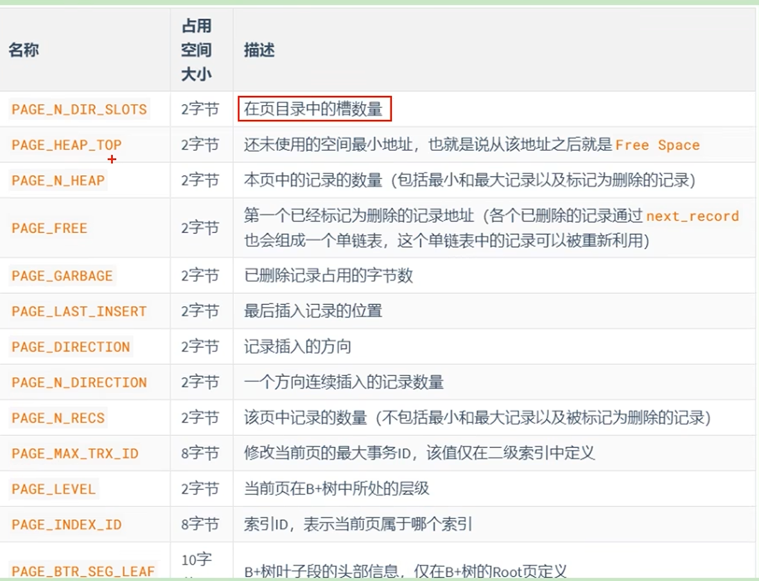Click the 2字节 size in PAGE_GARBAGE row
Image resolution: width=759 pixels, height=581 pixels.
pos(200,276)
